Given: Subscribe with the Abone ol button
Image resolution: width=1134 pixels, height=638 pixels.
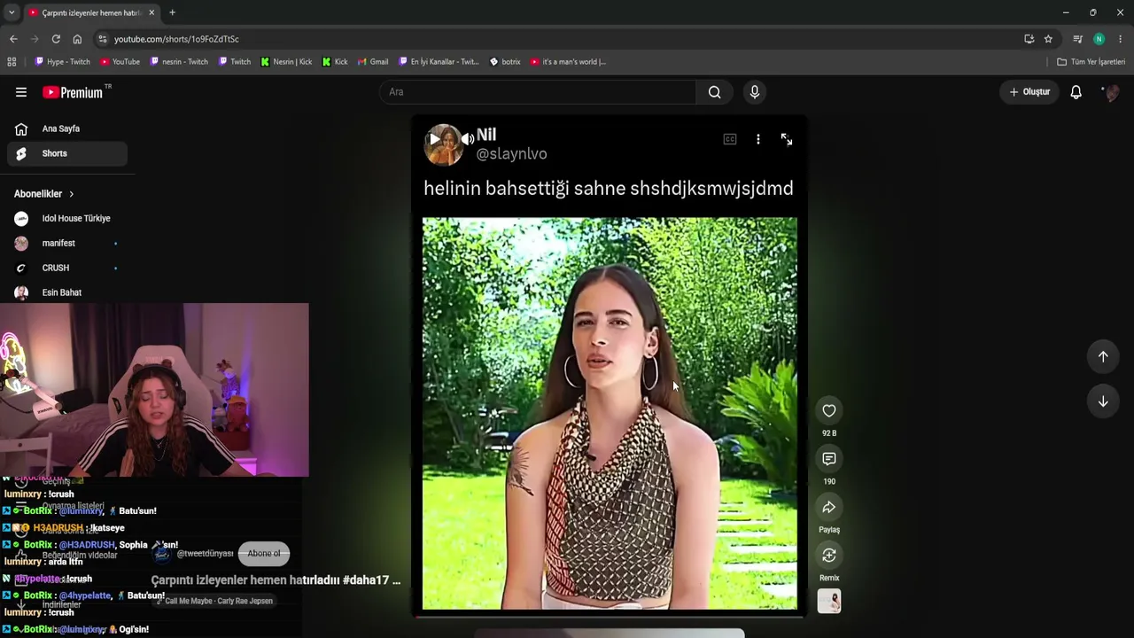Looking at the screenshot, I should pyautogui.click(x=264, y=553).
